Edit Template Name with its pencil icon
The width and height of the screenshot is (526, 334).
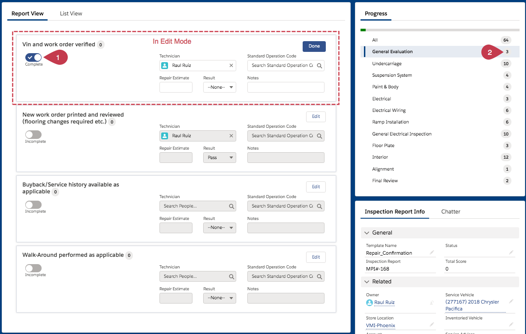coord(432,253)
